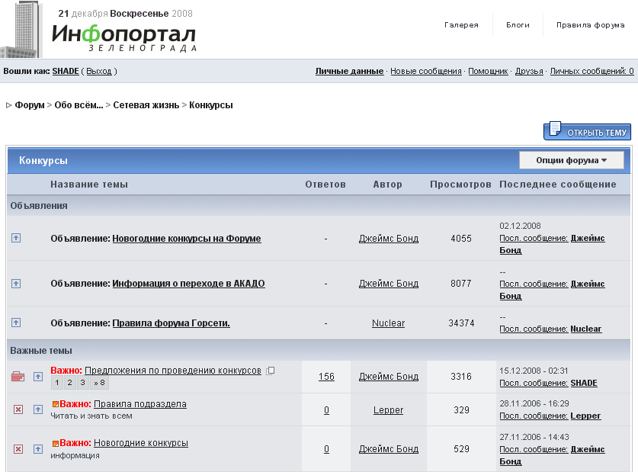Go to Форум breadcrumb
Image resolution: width=638 pixels, height=472 pixels.
point(30,105)
